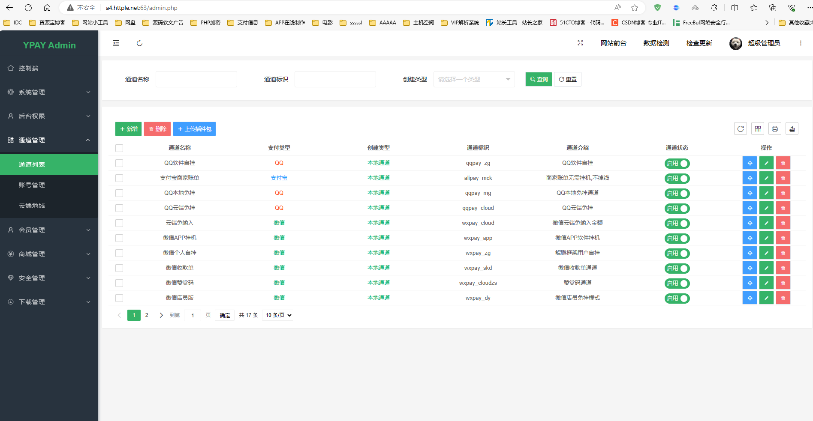Screen dimensions: 813x421
Task: Open 数据检测 in the top navigation
Action: pyautogui.click(x=656, y=43)
